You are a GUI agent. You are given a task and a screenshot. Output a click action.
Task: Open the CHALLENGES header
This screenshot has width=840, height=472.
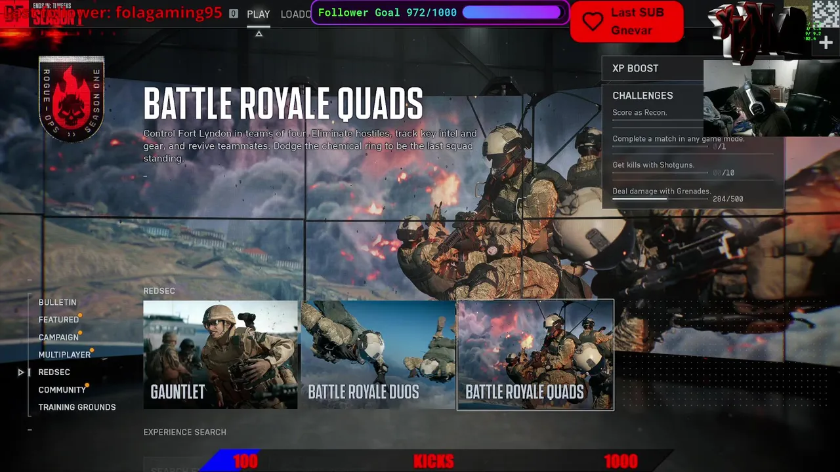pos(642,96)
